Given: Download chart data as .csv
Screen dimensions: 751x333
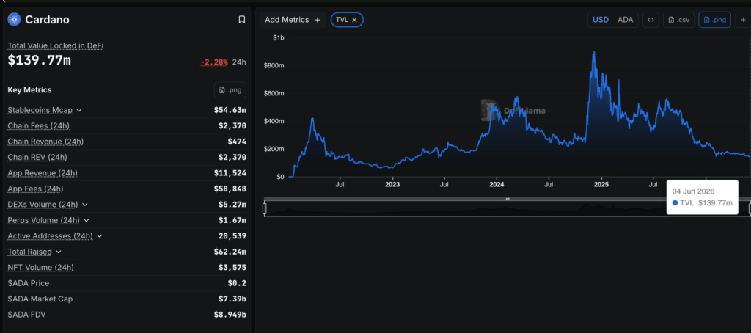Looking at the screenshot, I should coord(678,20).
